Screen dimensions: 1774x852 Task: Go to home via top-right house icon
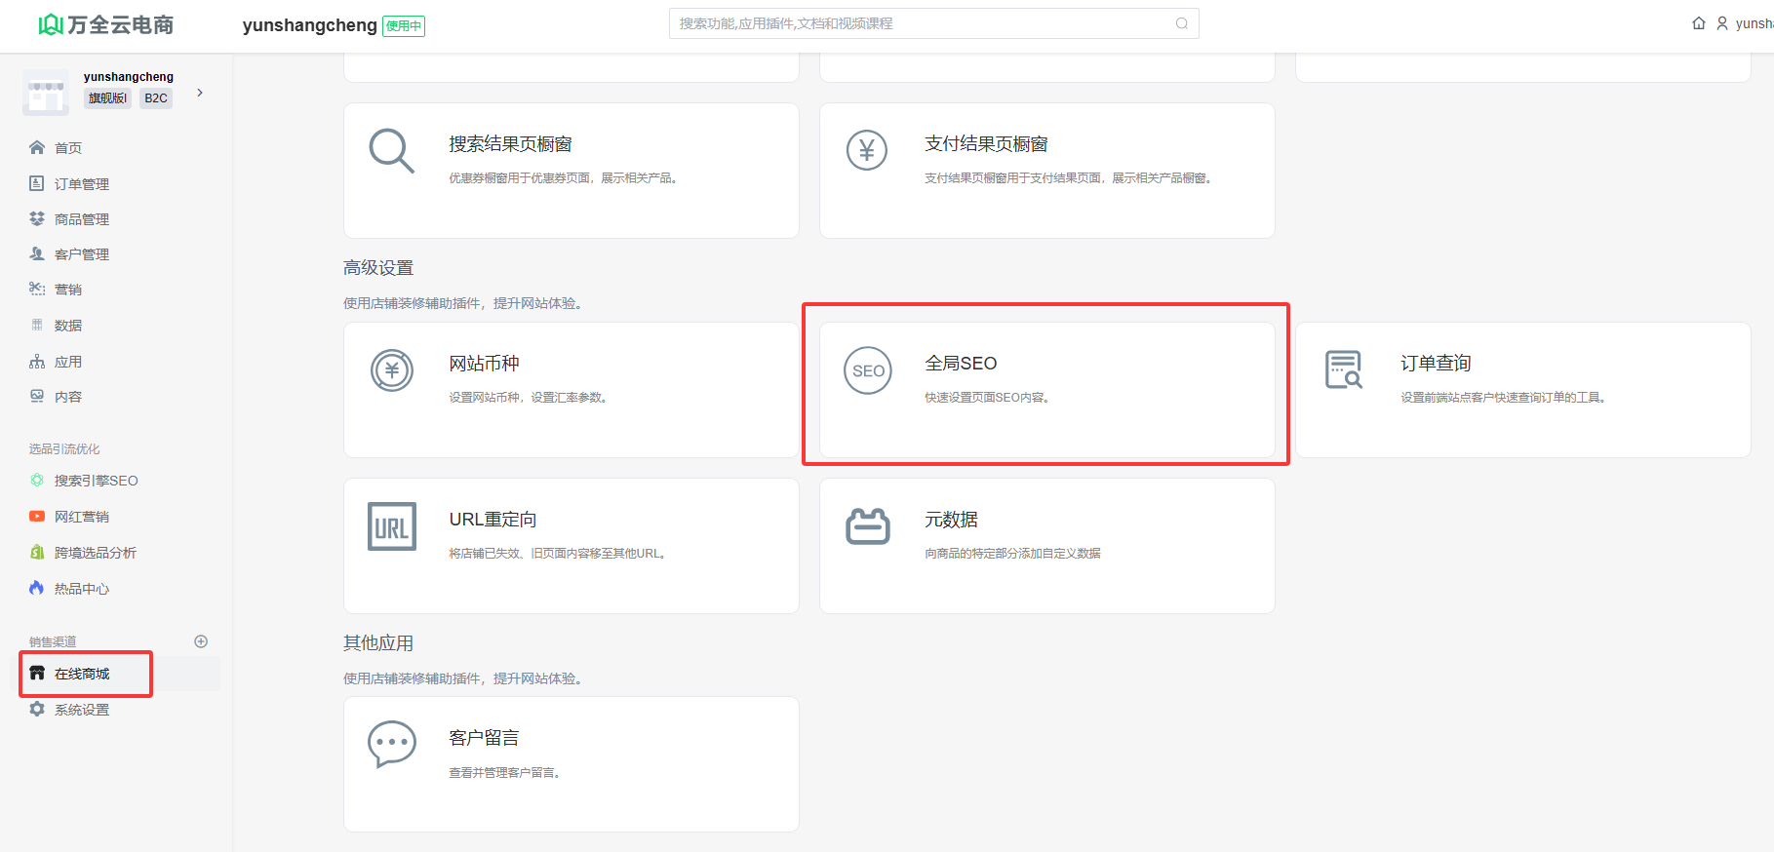(1698, 23)
